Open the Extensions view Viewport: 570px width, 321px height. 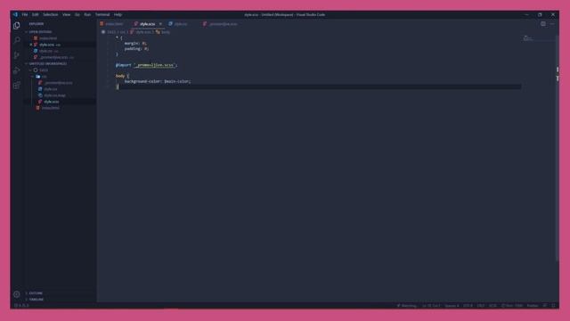coord(17,86)
